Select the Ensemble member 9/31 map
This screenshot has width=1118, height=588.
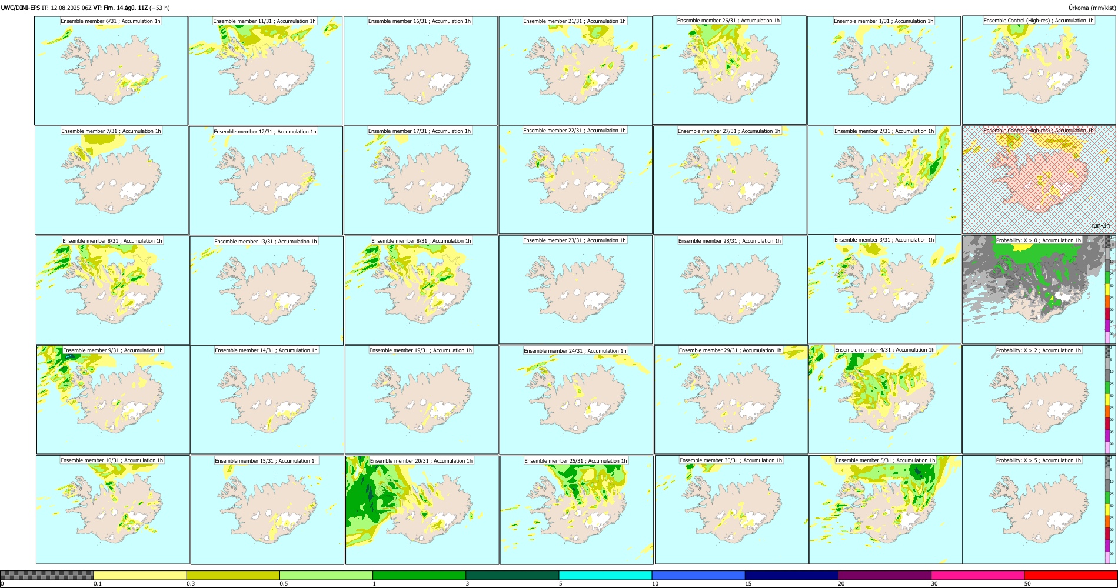(113, 399)
